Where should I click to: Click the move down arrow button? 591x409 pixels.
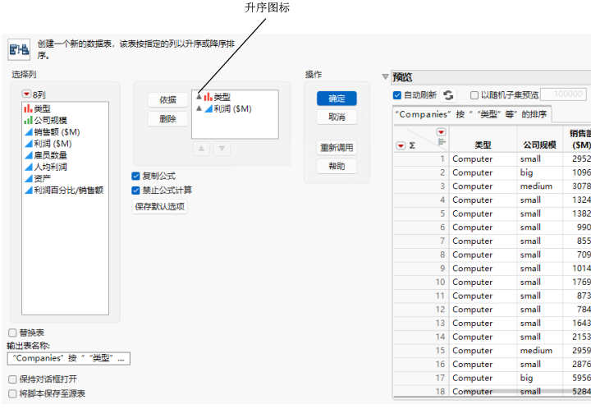[222, 149]
